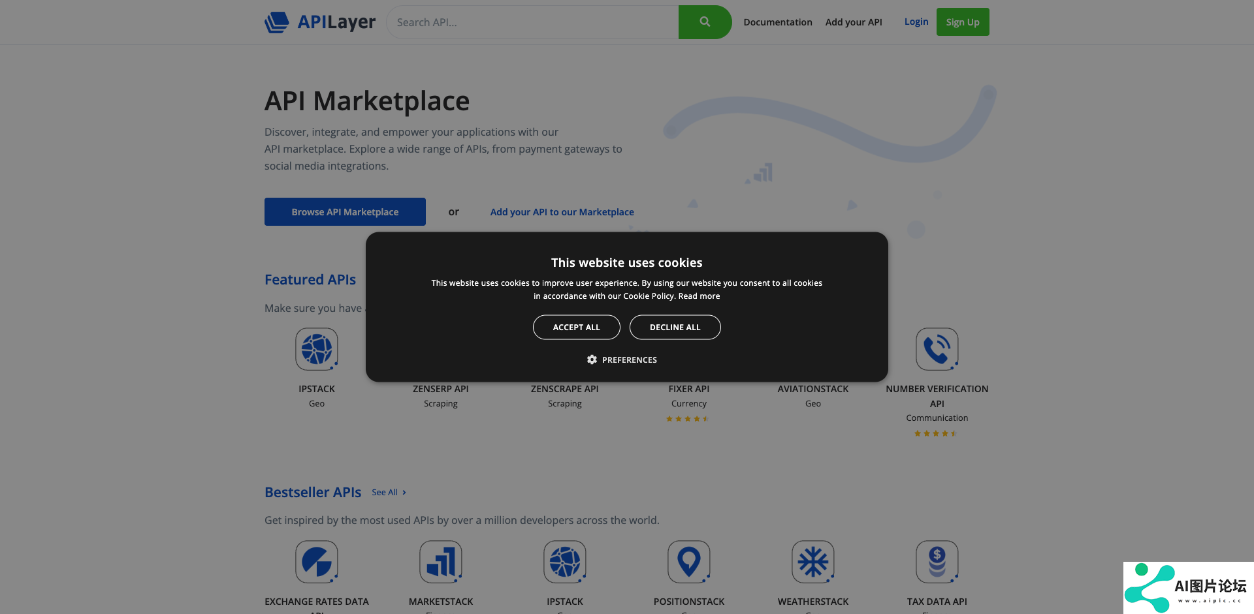Select the WEATHERSTACK label
The height and width of the screenshot is (614, 1254).
point(813,602)
